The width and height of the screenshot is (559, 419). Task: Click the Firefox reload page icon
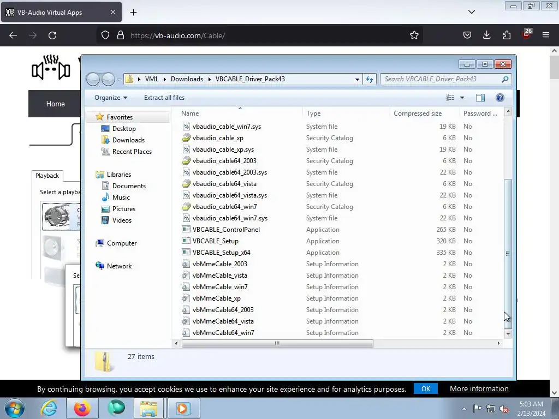pyautogui.click(x=52, y=35)
